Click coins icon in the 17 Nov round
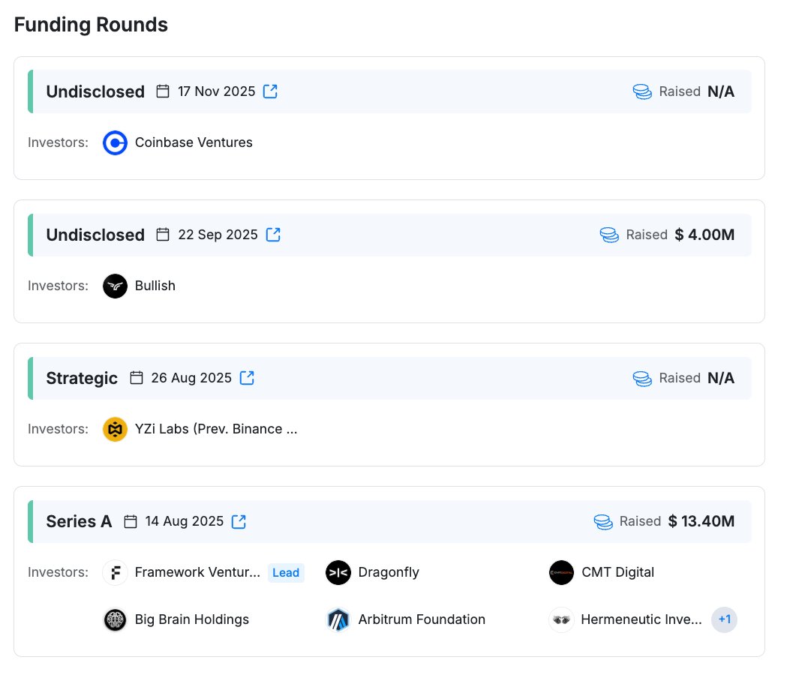 642,91
